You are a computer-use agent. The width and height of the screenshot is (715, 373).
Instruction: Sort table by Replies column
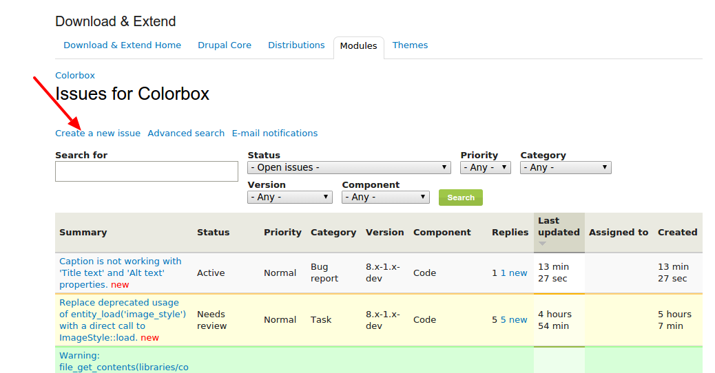pyautogui.click(x=510, y=233)
